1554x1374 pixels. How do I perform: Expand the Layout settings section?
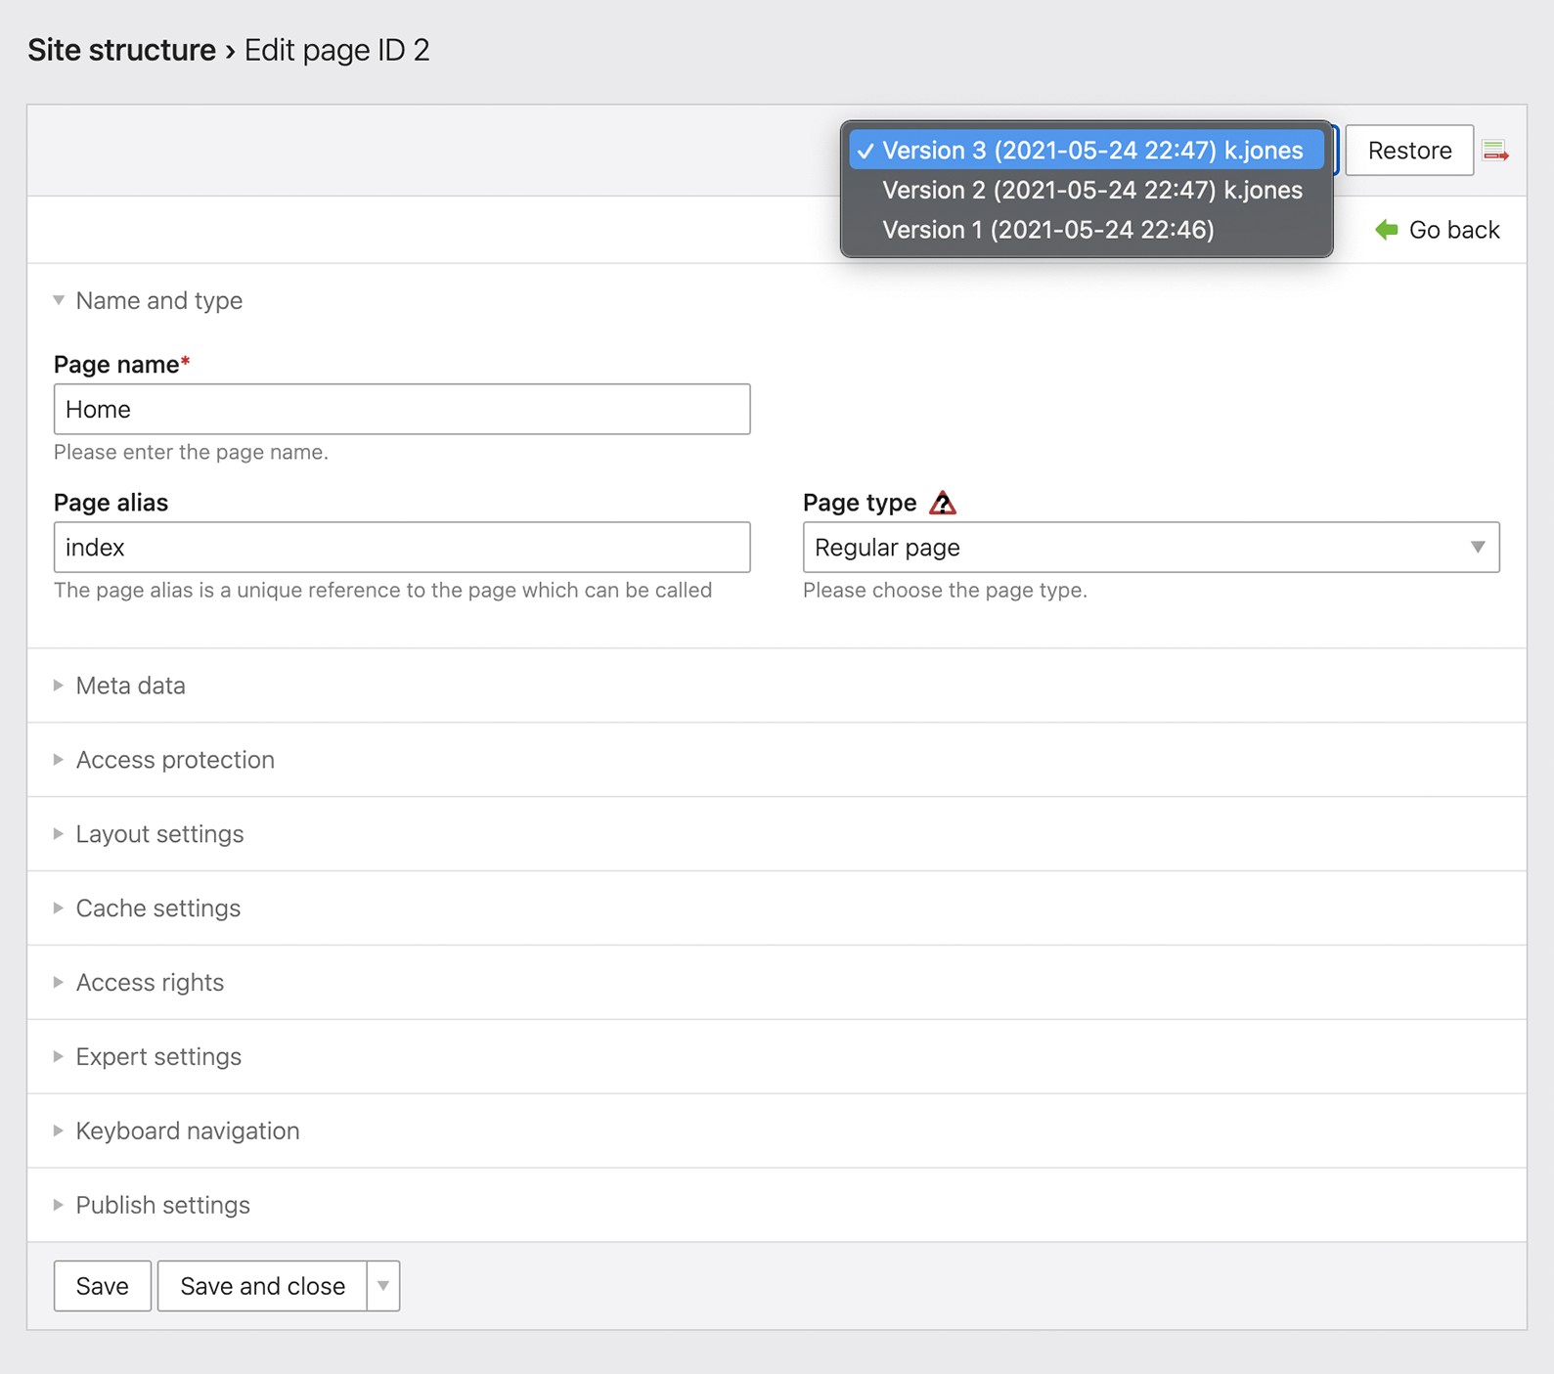click(149, 834)
